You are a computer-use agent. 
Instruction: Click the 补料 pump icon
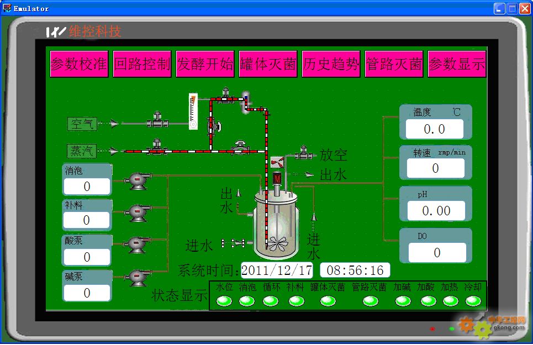click(x=136, y=212)
